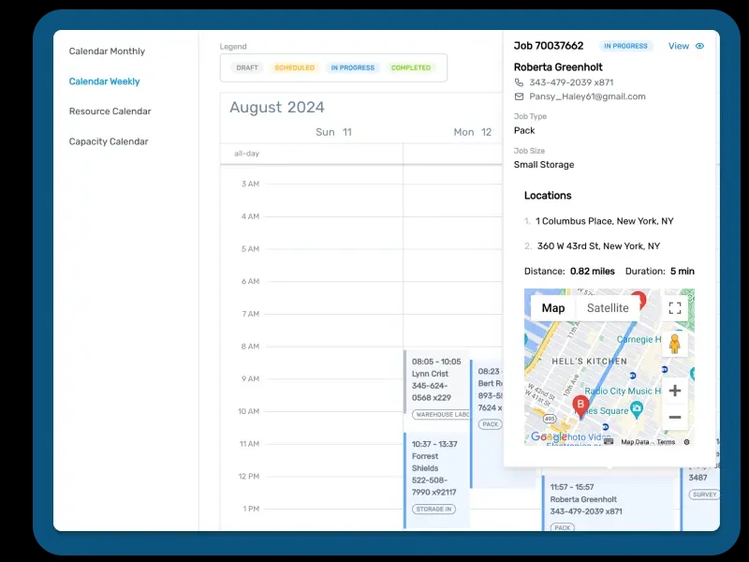Switch map to Satellite view
The width and height of the screenshot is (749, 562).
(608, 308)
